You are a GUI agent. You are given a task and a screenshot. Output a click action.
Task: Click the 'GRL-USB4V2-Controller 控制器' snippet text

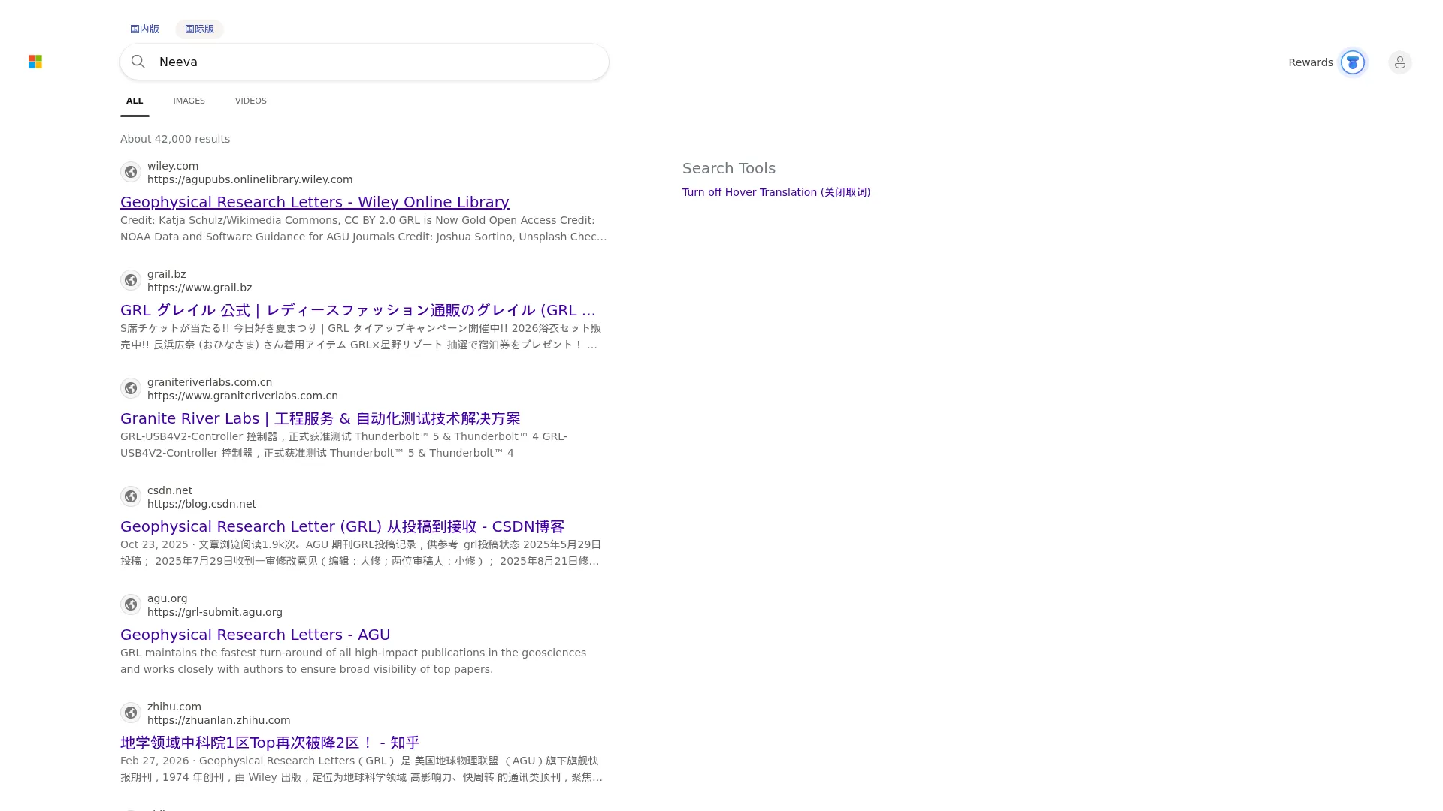343,445
